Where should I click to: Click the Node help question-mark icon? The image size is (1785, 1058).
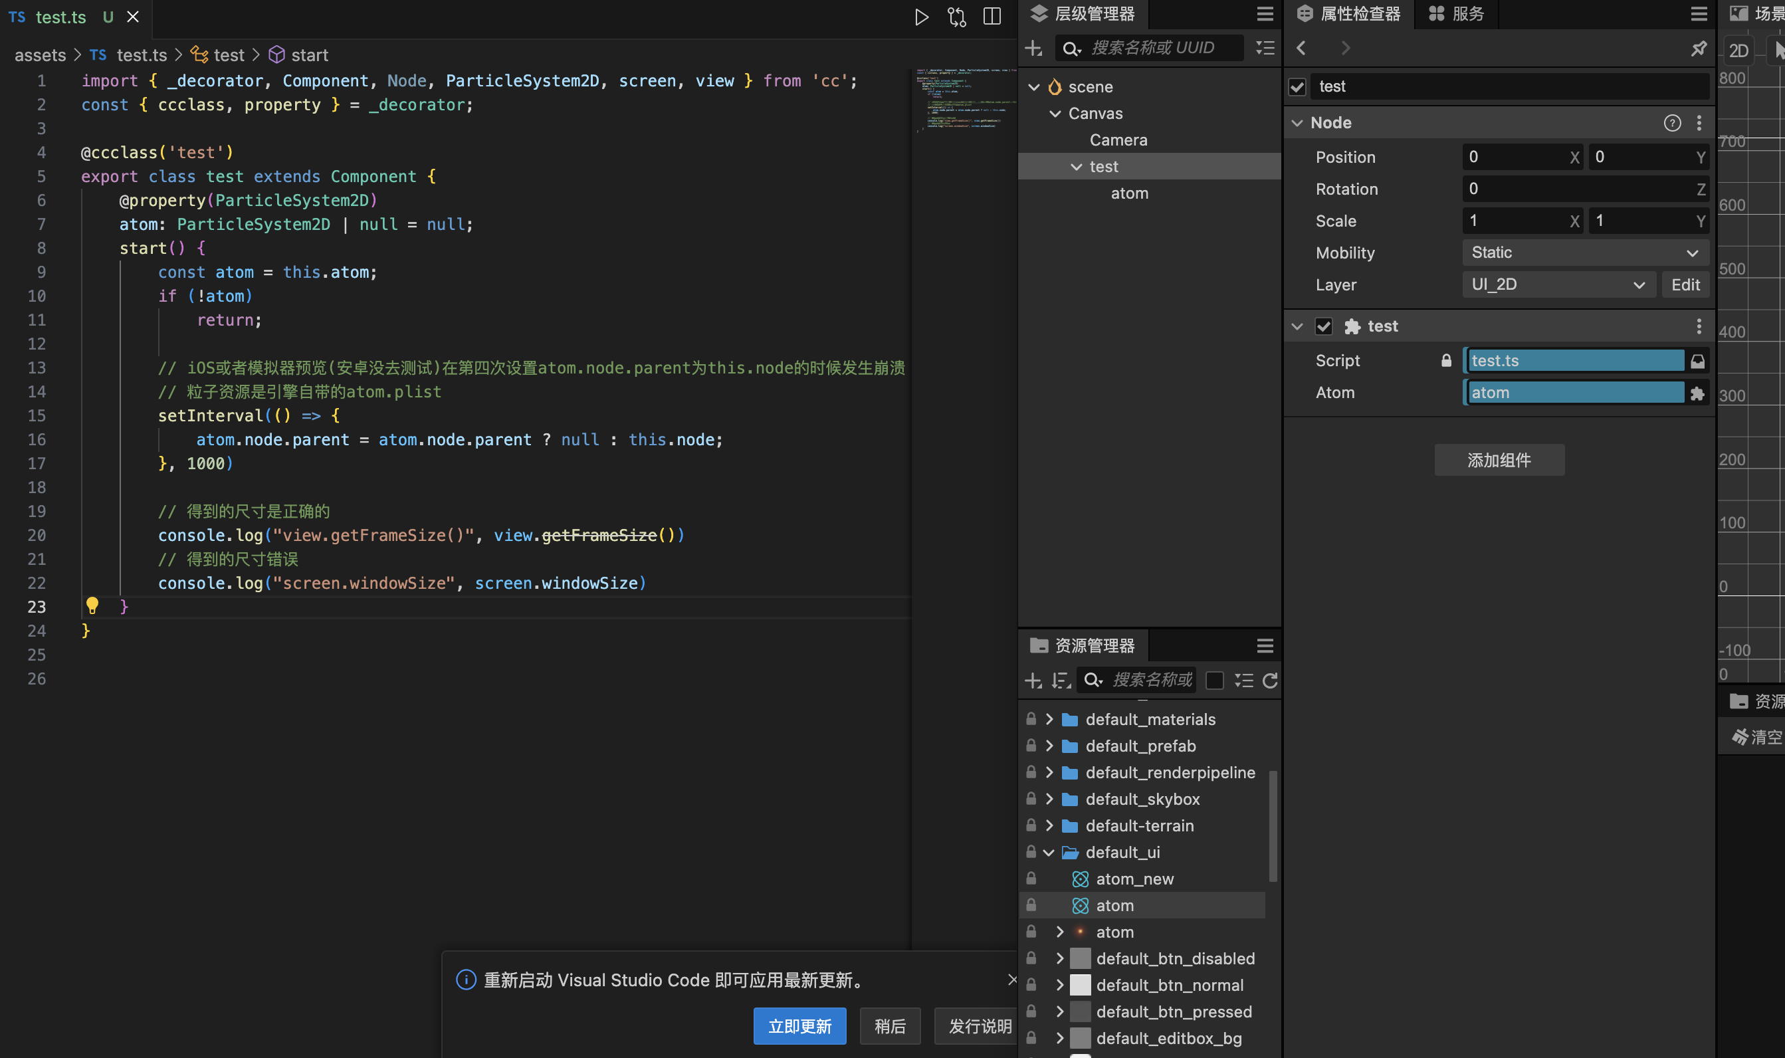coord(1671,124)
